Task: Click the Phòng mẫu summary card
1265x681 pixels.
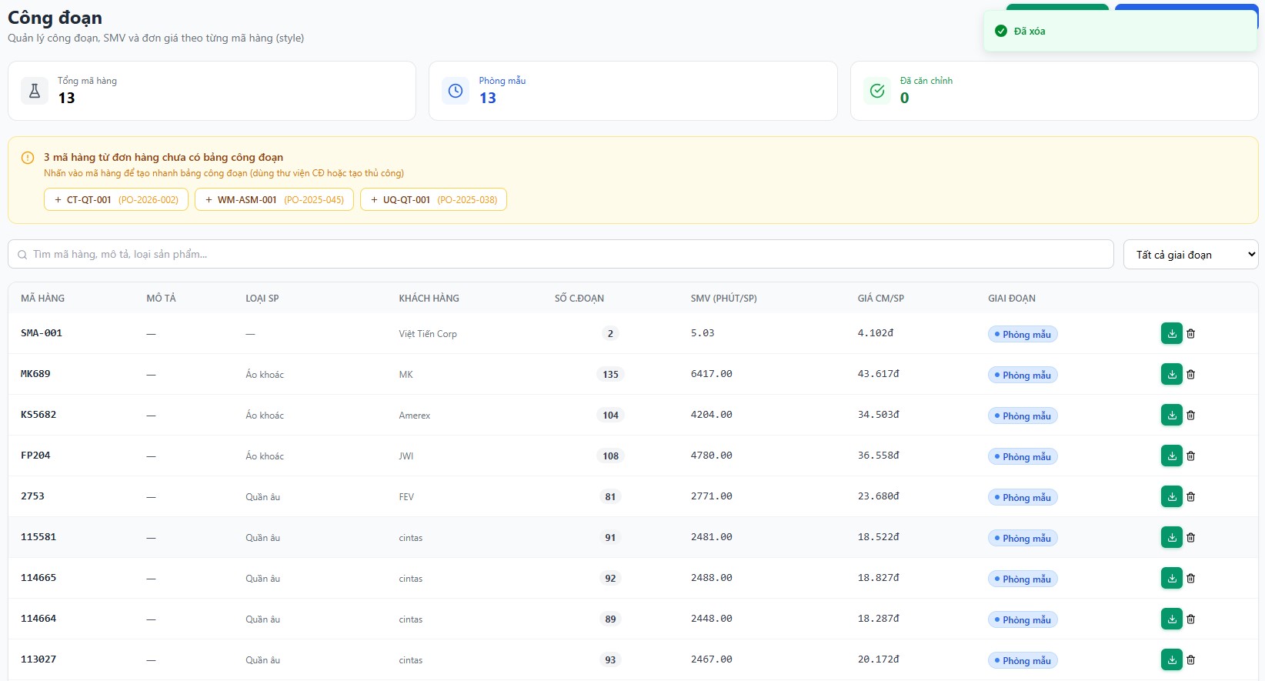Action: click(x=632, y=91)
